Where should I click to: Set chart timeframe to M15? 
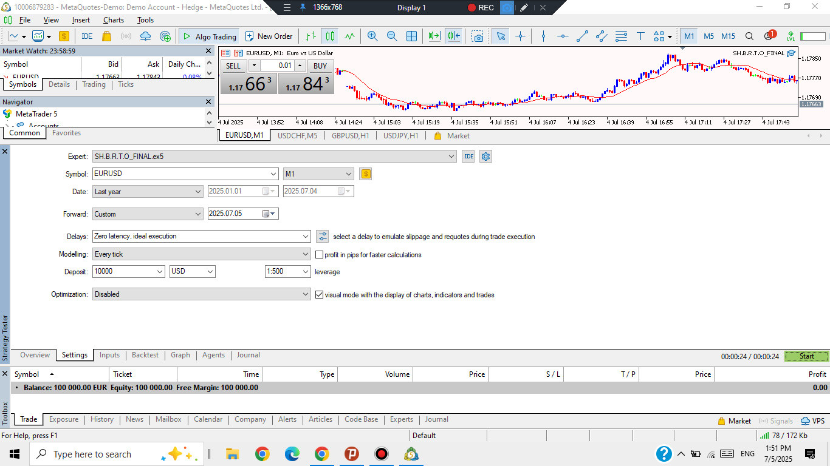pyautogui.click(x=728, y=36)
